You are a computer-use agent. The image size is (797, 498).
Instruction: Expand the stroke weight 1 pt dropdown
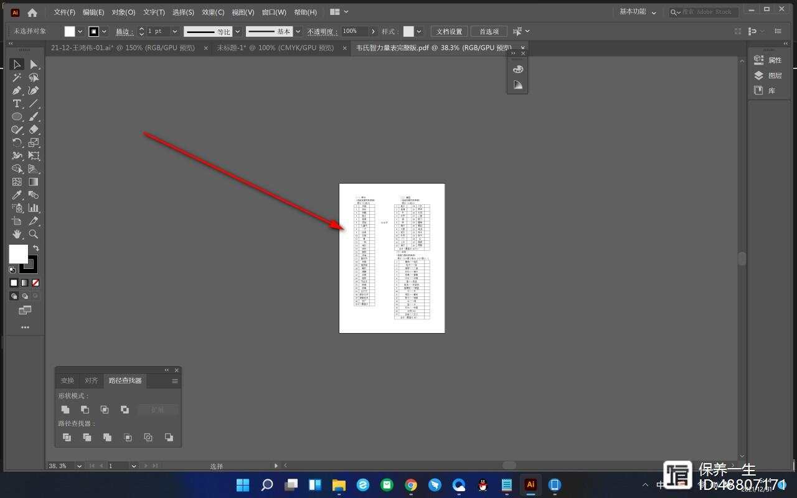(174, 31)
